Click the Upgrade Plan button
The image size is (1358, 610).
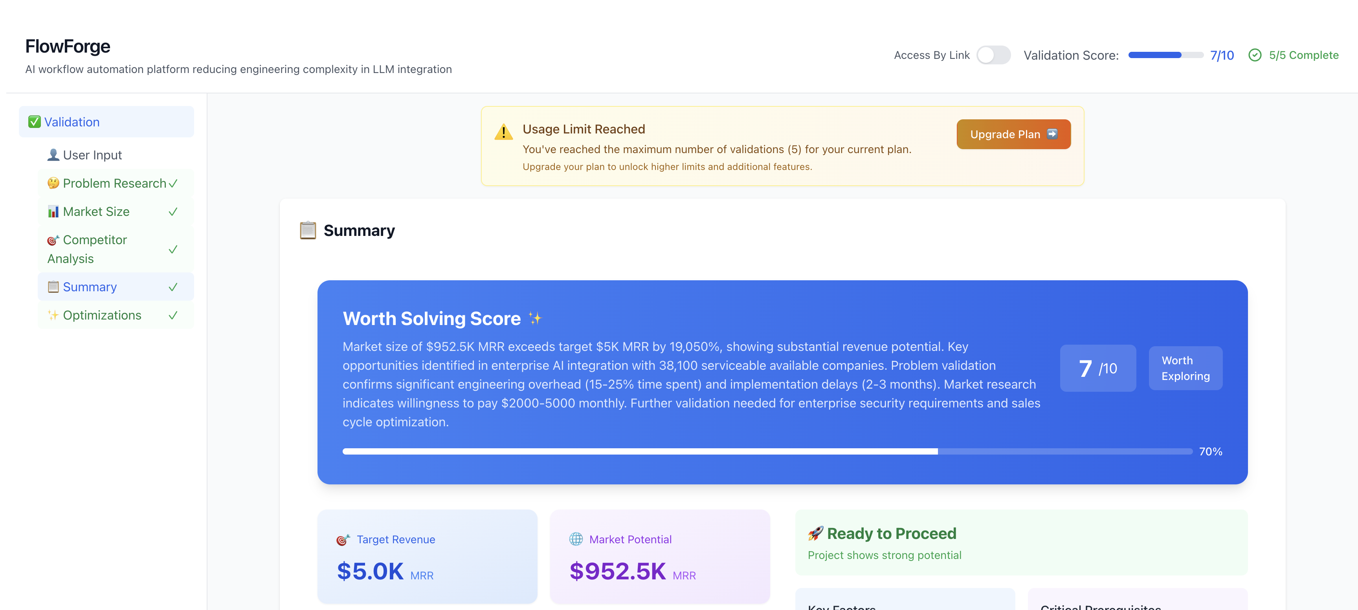pos(1013,134)
